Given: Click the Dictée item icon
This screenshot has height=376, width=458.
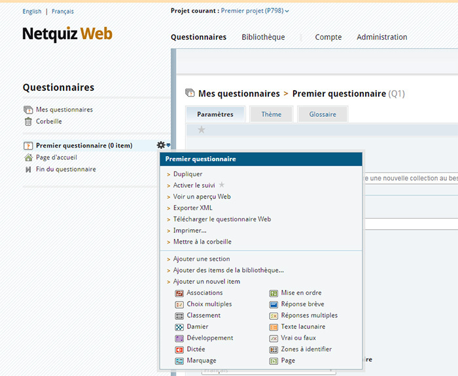Looking at the screenshot, I should [x=179, y=349].
